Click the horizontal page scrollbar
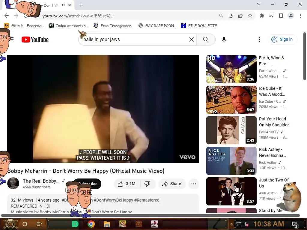This screenshot has width=307, height=230. 151,216
